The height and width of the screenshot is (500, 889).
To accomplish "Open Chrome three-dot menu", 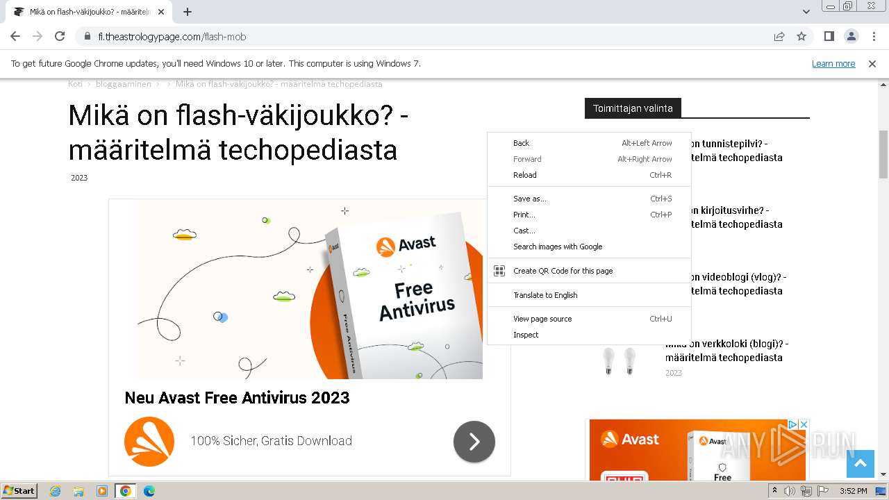I will [x=874, y=36].
